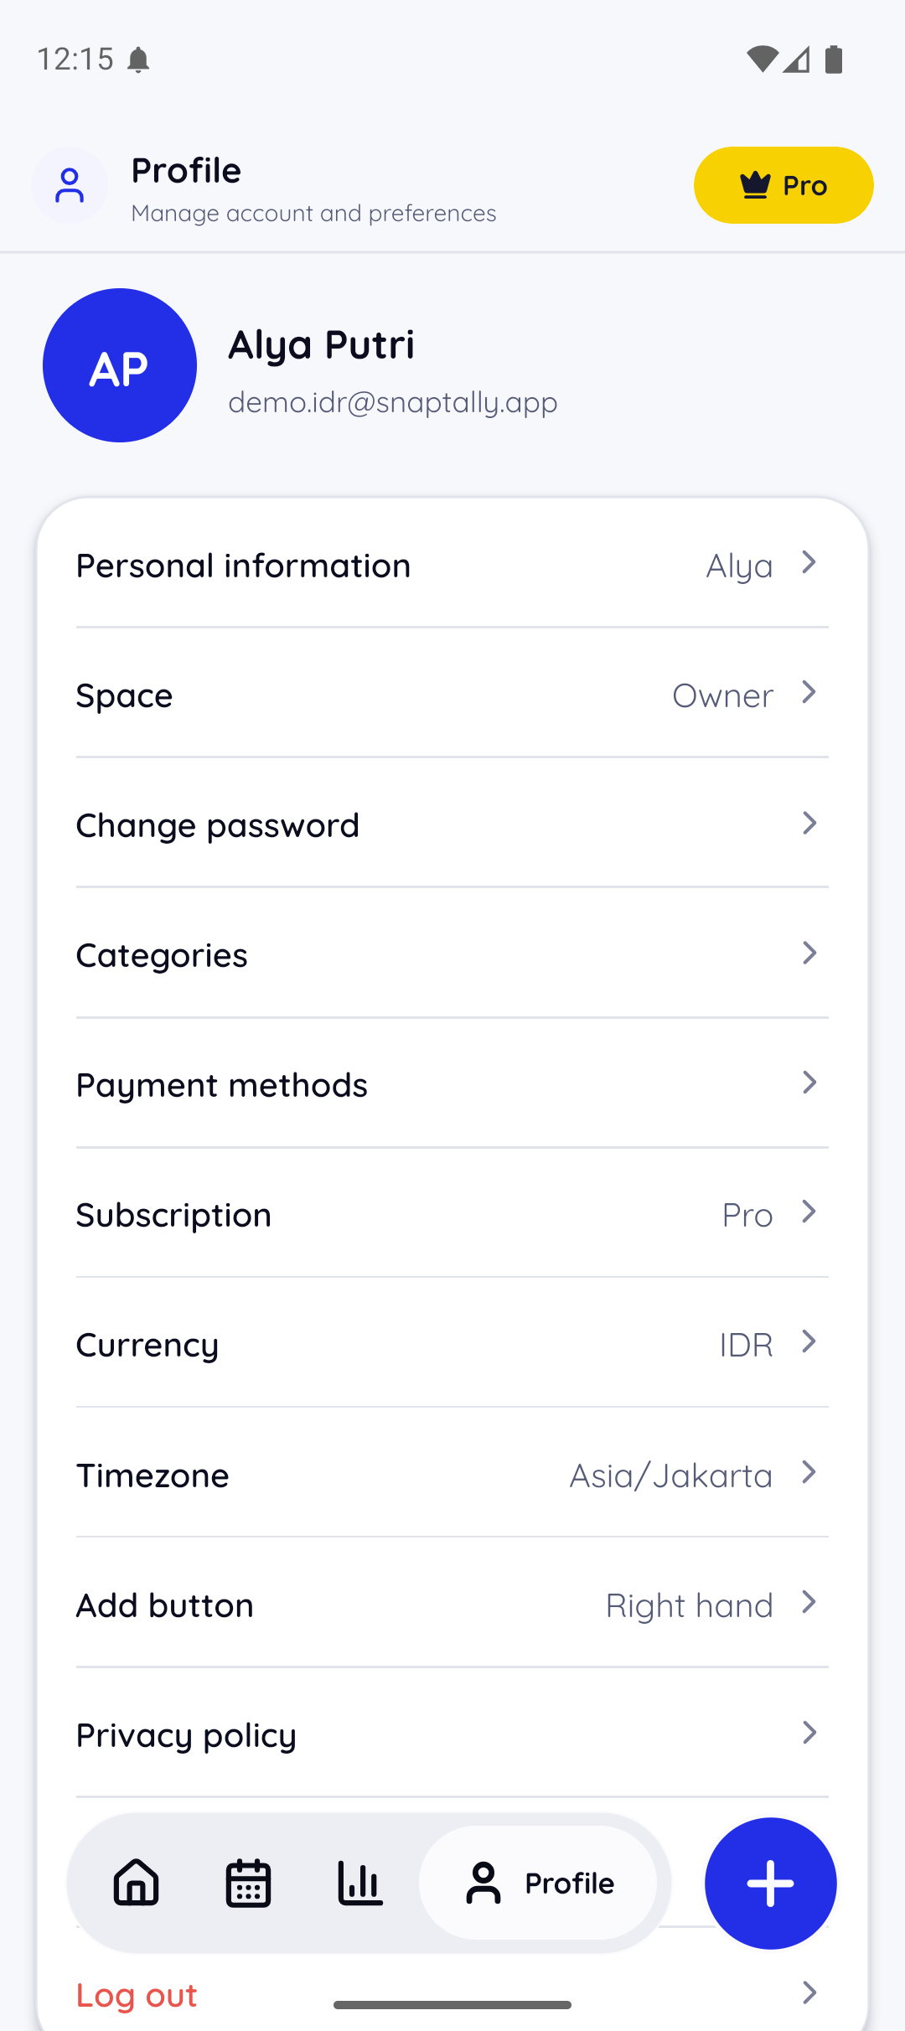Tap the profile header person icon
905x2031 pixels.
pos(70,185)
